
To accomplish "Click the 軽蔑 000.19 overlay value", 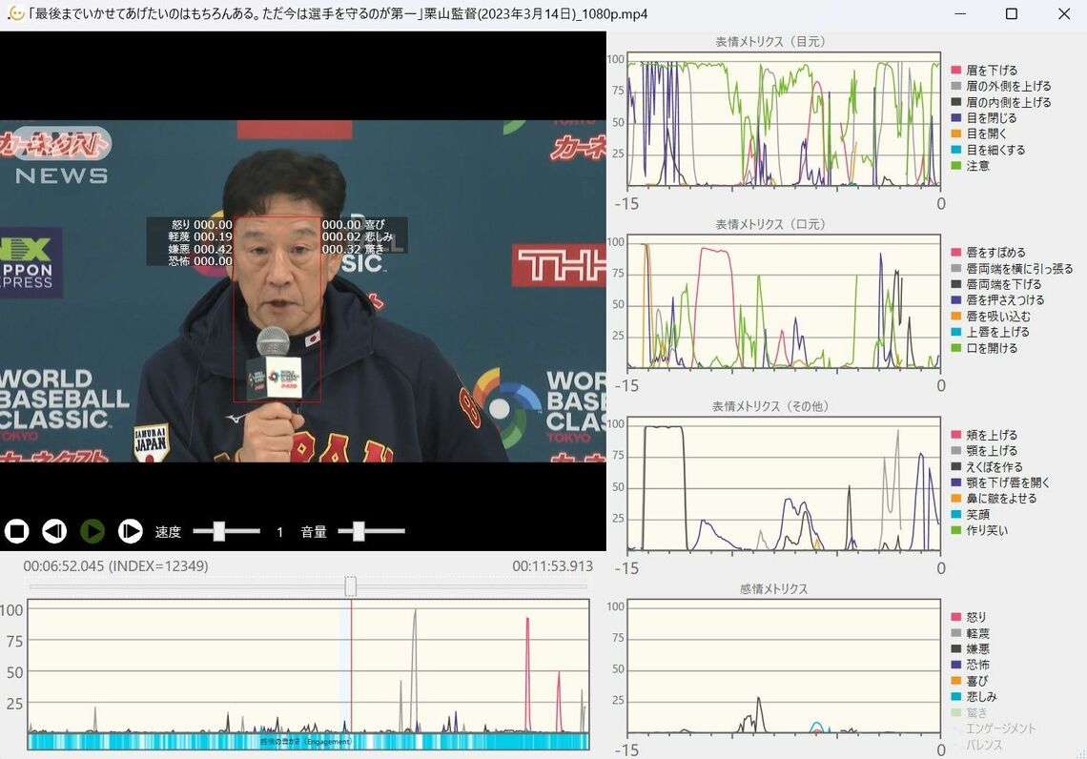I will click(x=200, y=237).
